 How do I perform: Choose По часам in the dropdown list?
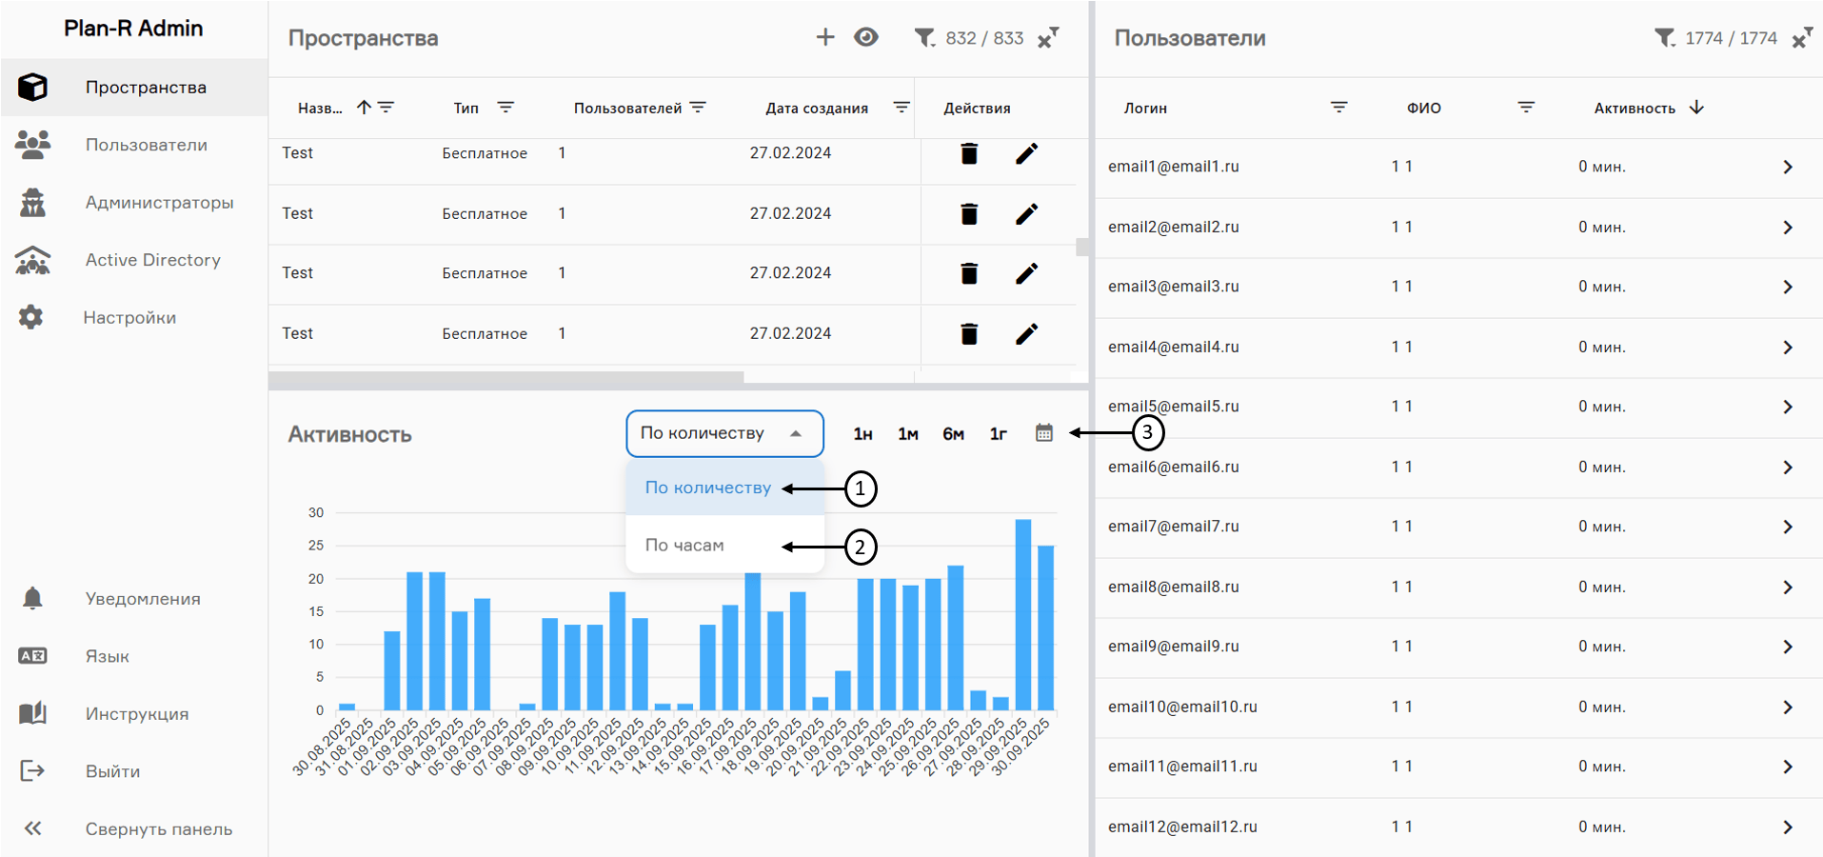[684, 546]
